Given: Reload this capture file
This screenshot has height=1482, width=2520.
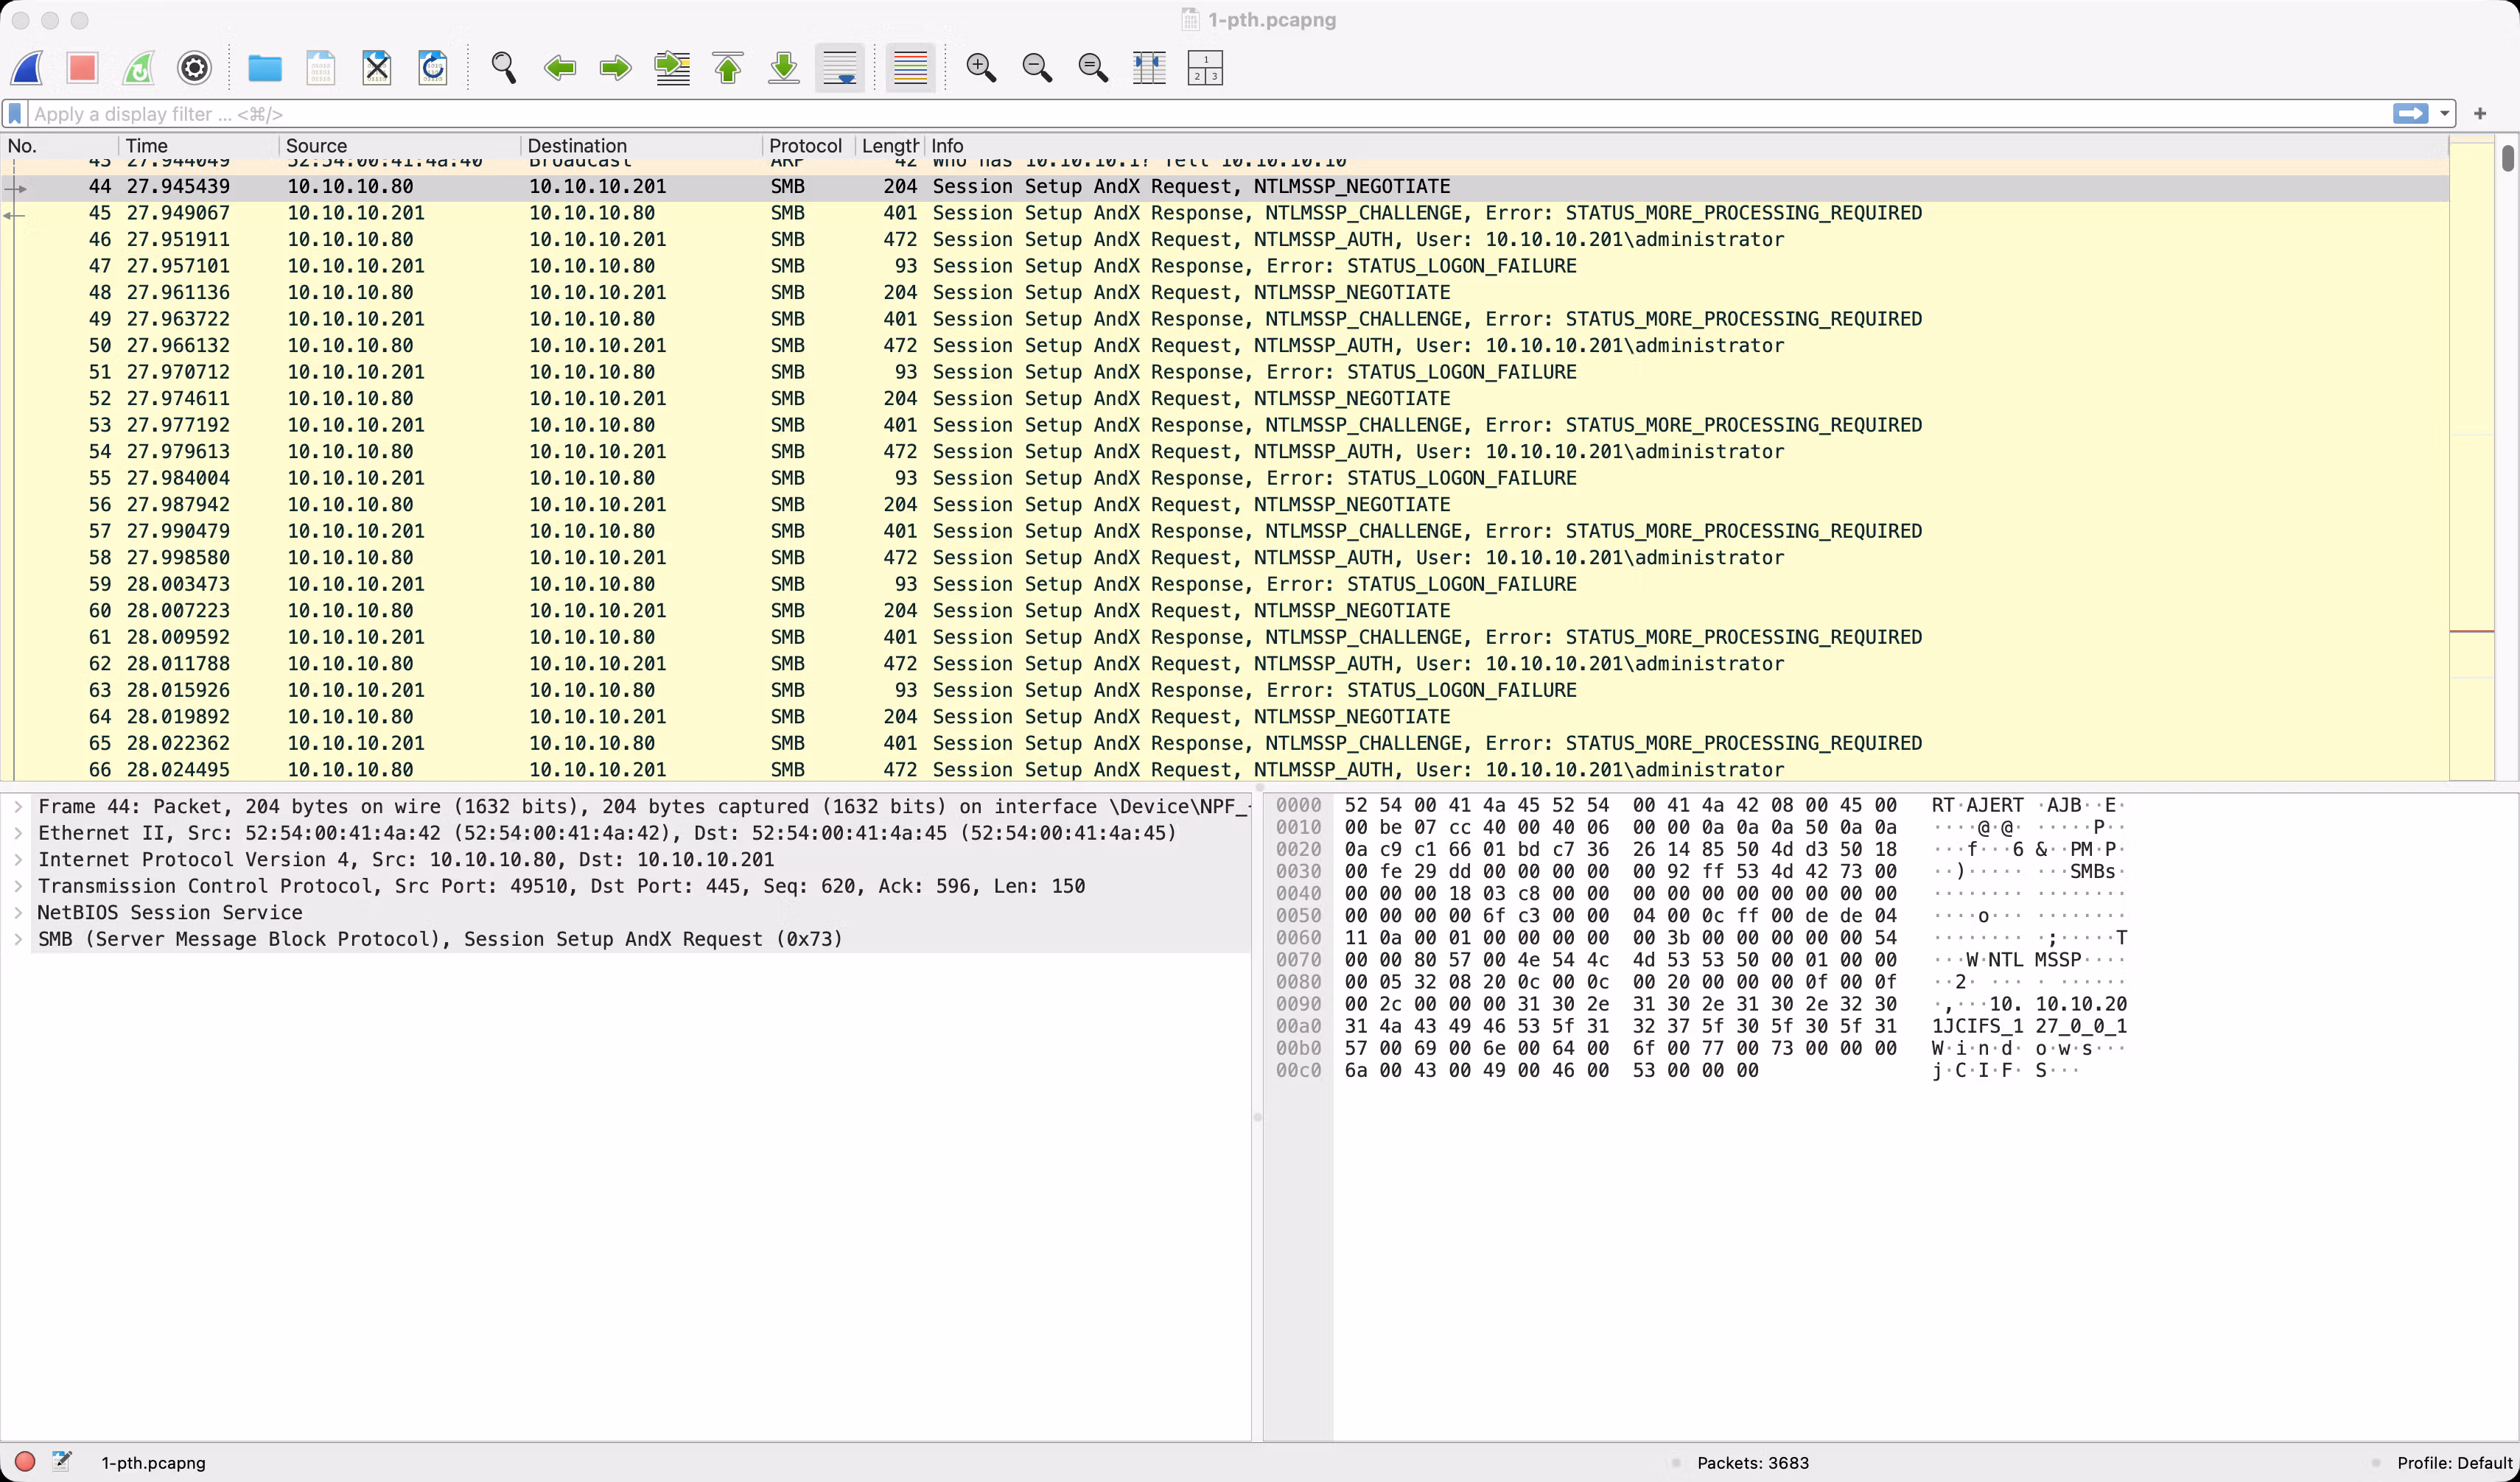Looking at the screenshot, I should pos(433,68).
